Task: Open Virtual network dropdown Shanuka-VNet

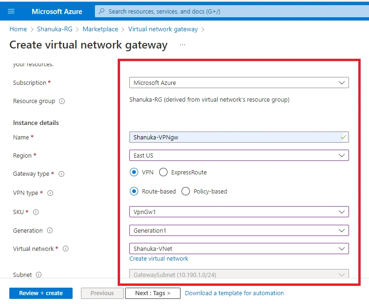Action: coord(239,249)
